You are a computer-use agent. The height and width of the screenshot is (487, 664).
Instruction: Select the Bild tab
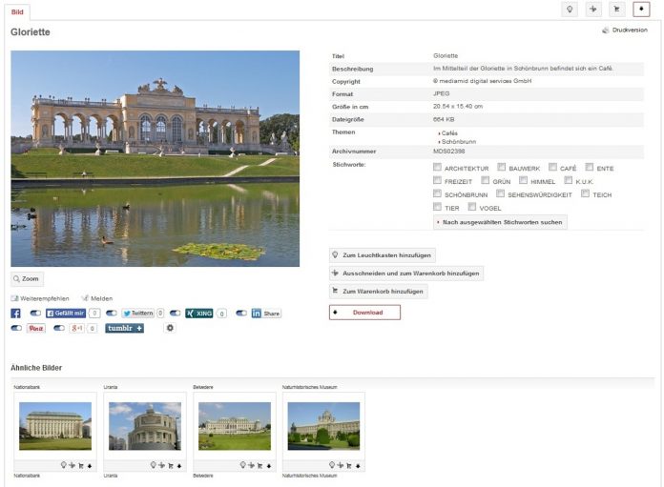point(17,11)
